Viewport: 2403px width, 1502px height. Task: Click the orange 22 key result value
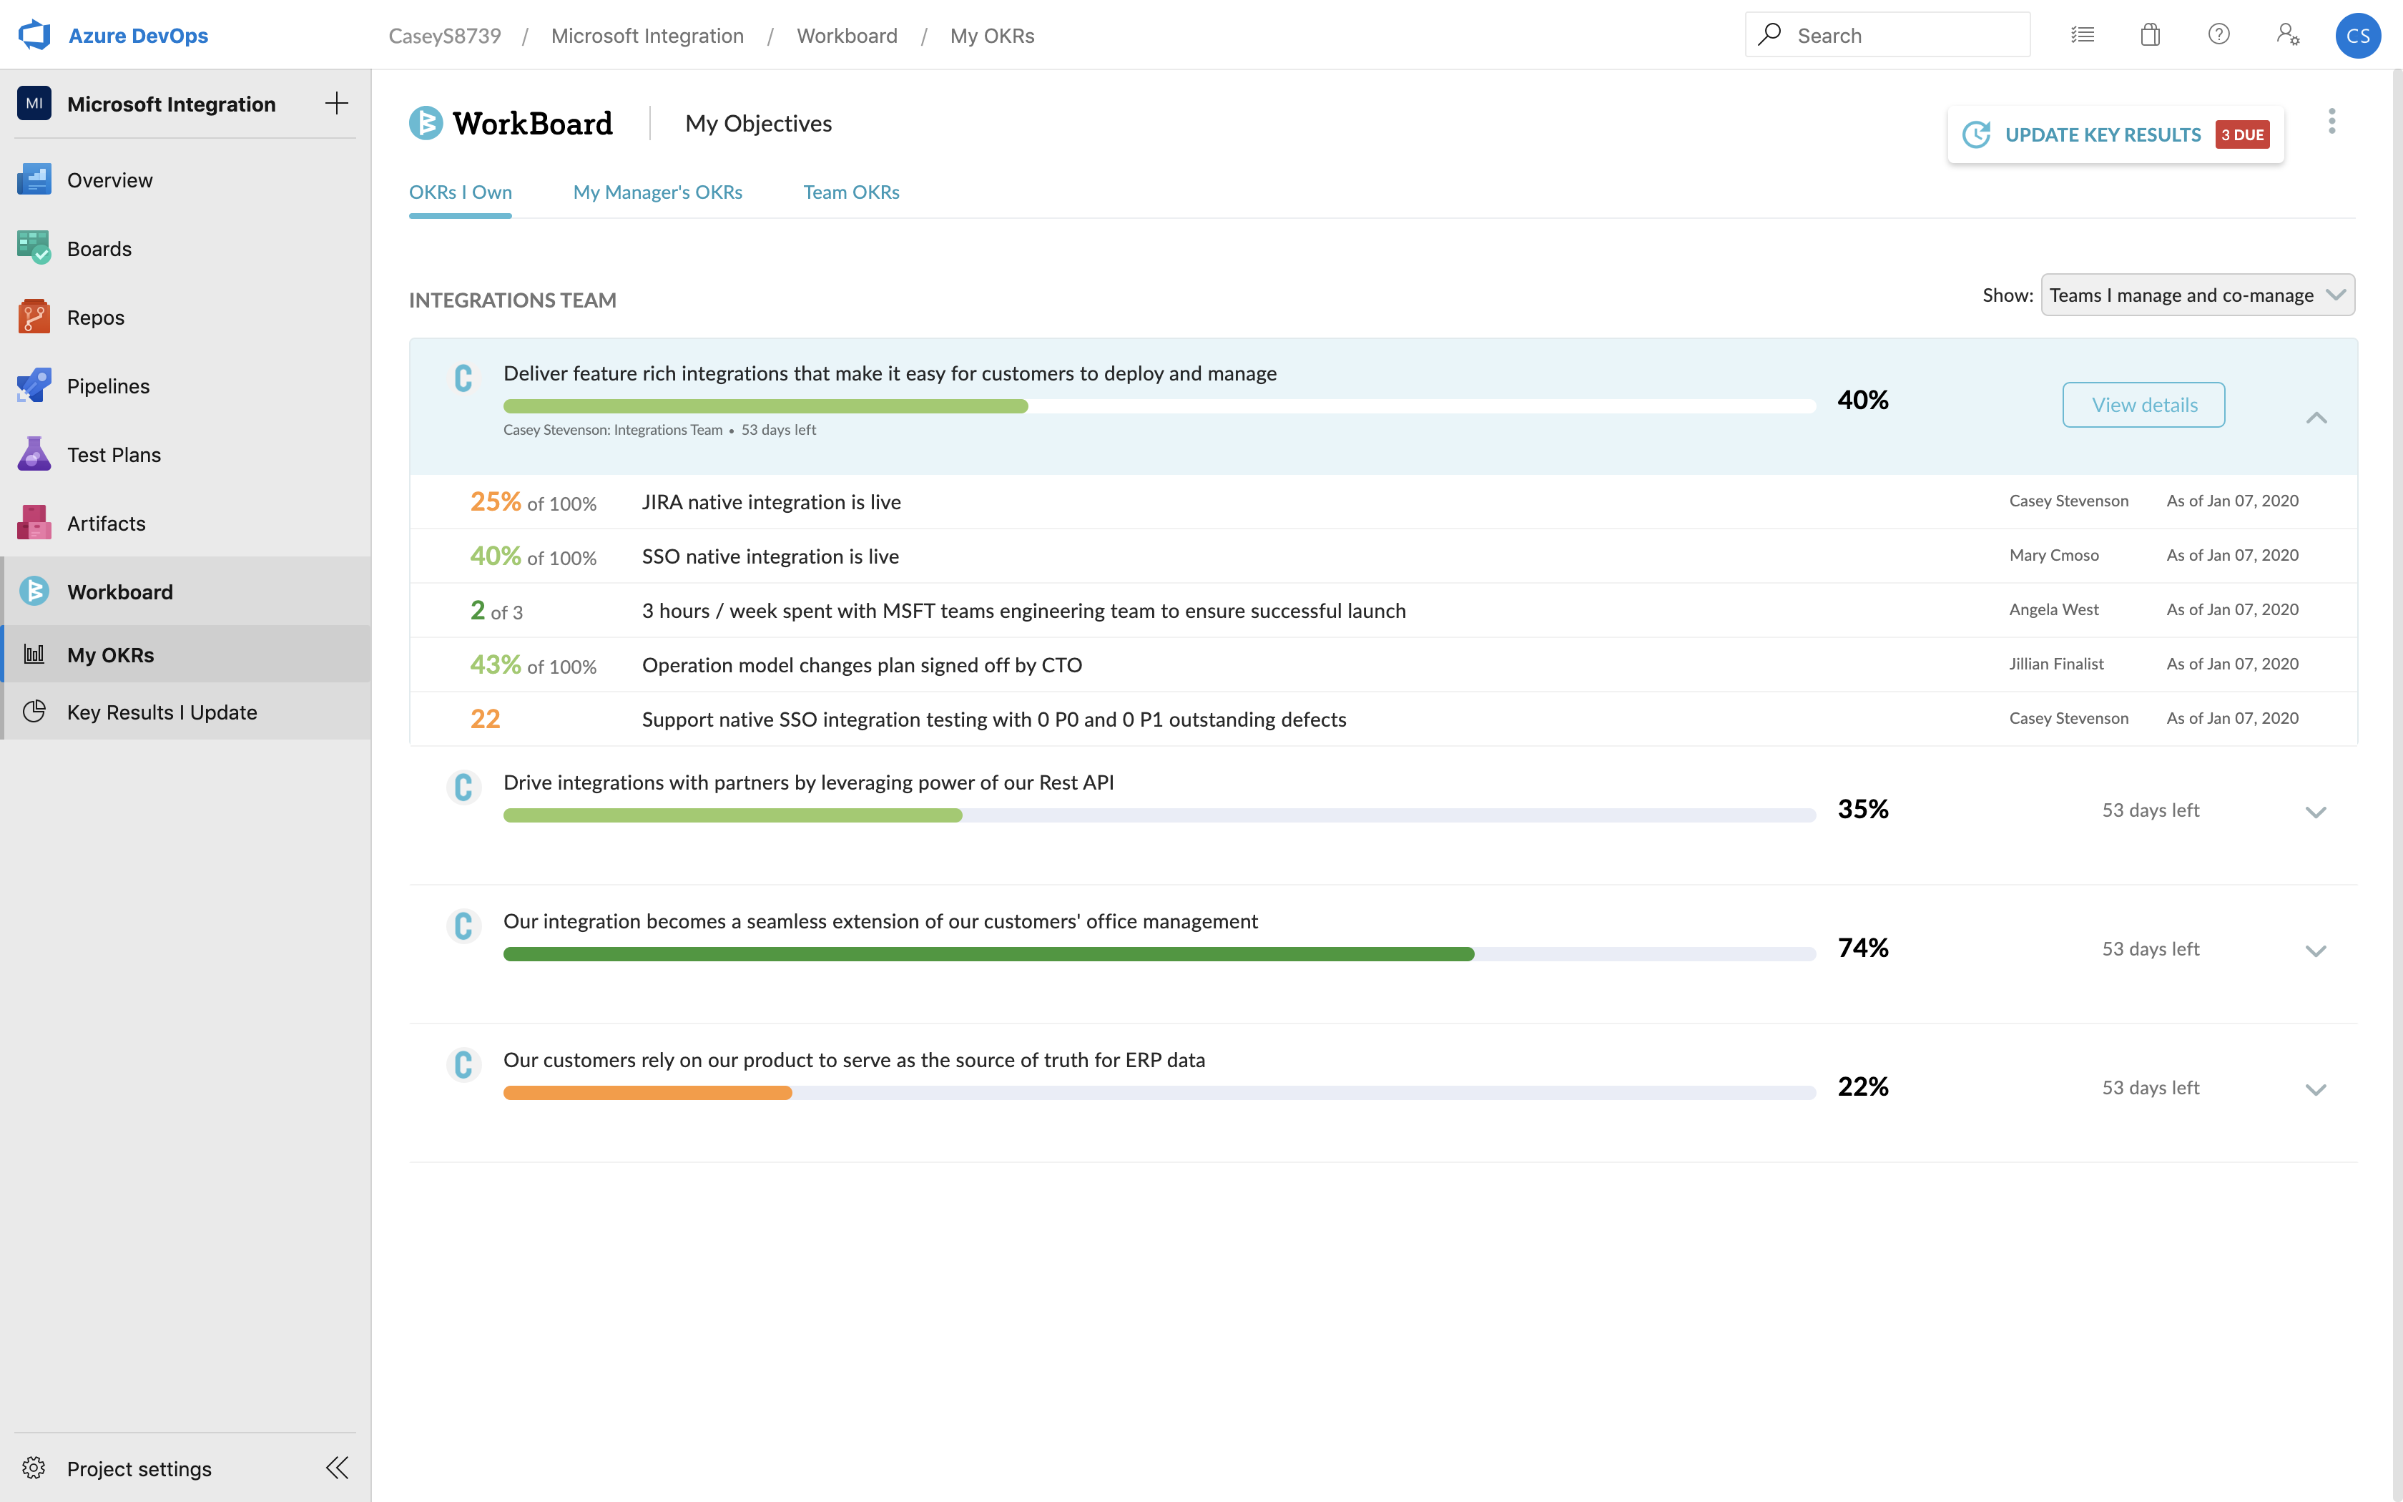[486, 720]
